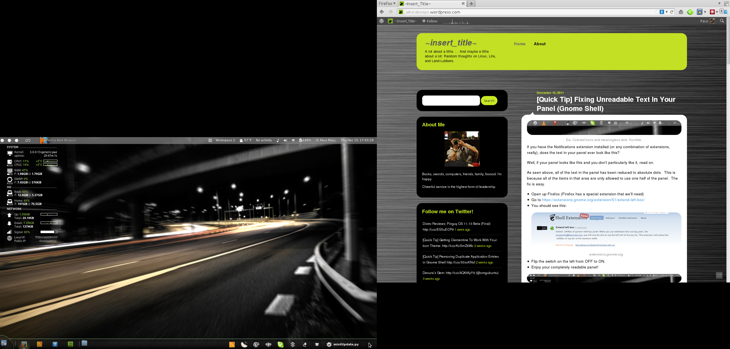Open volume speaker icon in panel

tap(285, 140)
